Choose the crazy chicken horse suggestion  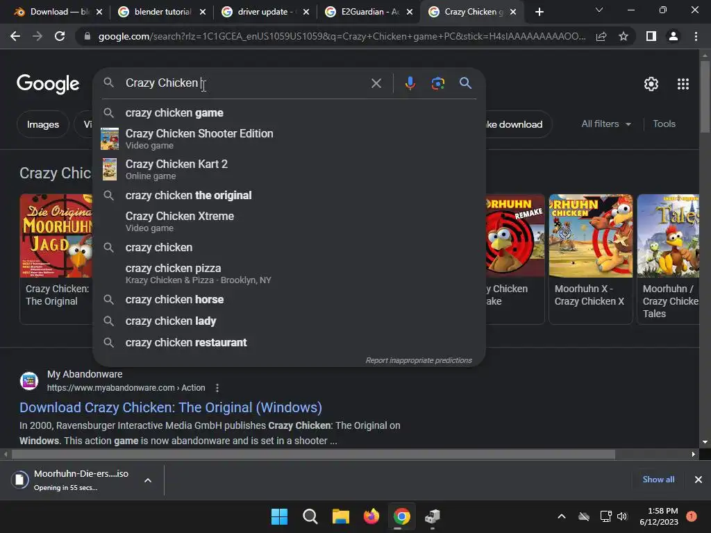(x=289, y=300)
